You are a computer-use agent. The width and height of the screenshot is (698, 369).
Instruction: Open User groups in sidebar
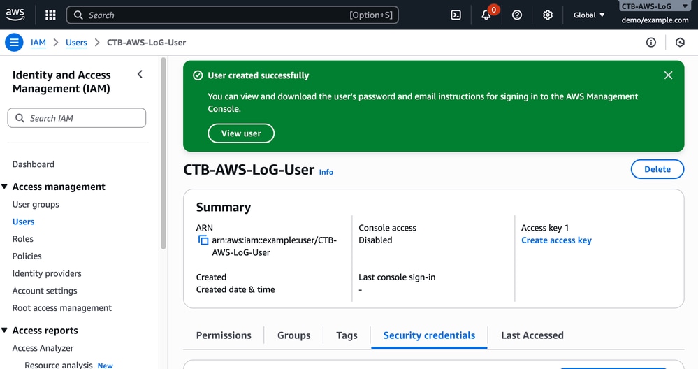(x=36, y=204)
